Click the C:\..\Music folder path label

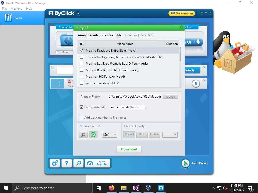[x=62, y=52]
